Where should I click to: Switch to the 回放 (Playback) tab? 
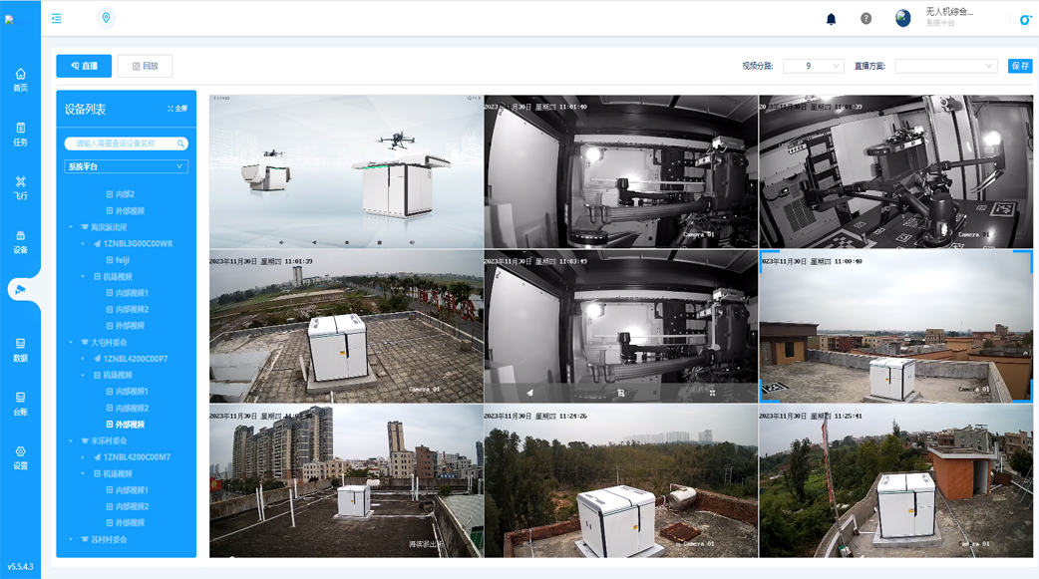[143, 66]
